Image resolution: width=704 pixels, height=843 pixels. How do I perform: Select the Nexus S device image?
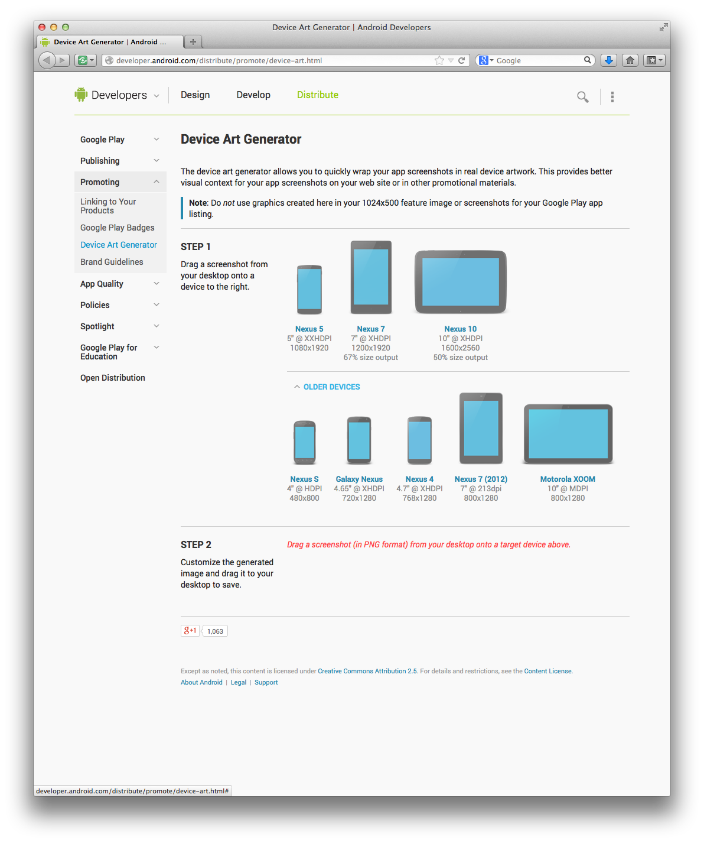click(305, 442)
